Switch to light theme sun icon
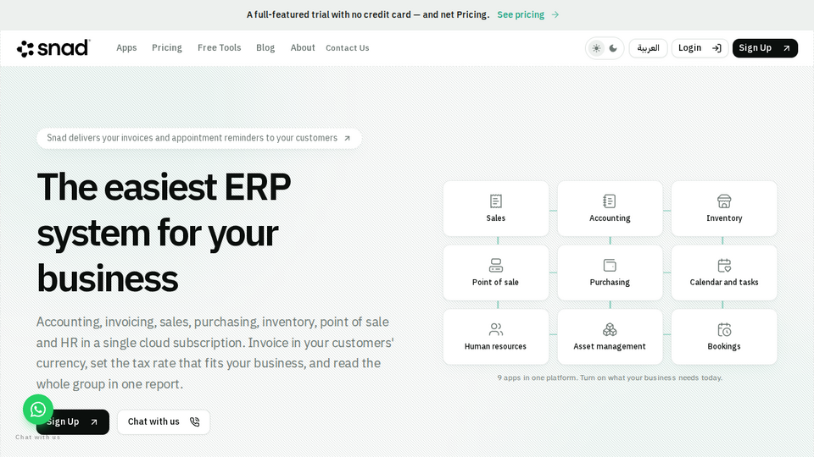 (596, 48)
